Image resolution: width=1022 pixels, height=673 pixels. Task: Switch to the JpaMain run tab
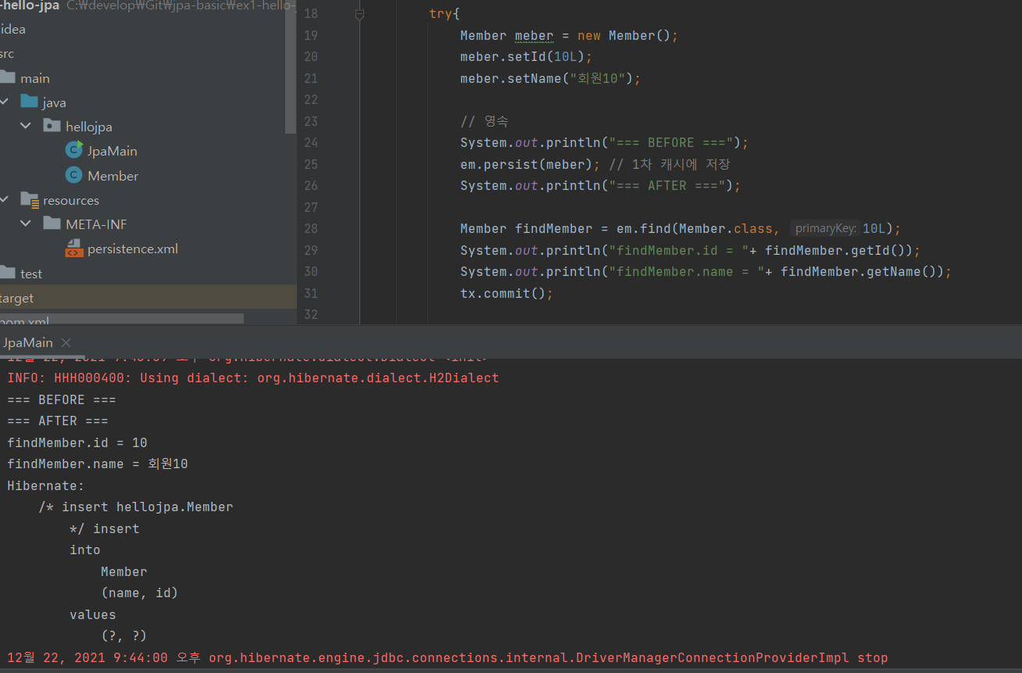coord(28,342)
